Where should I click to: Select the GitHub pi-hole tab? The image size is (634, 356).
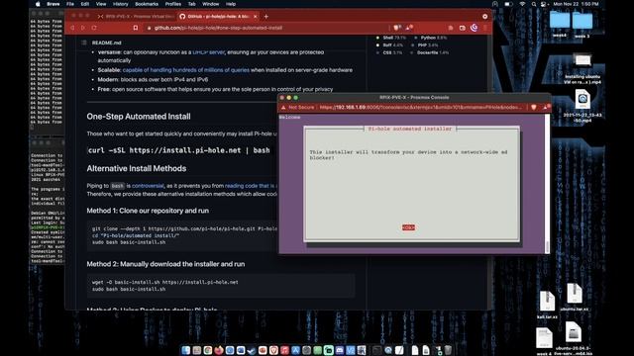point(218,17)
